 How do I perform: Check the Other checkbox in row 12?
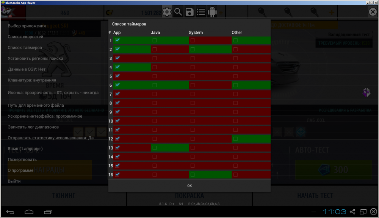click(235, 139)
